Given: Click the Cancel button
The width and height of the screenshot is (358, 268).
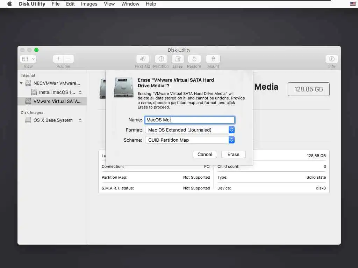Looking at the screenshot, I should [x=205, y=154].
